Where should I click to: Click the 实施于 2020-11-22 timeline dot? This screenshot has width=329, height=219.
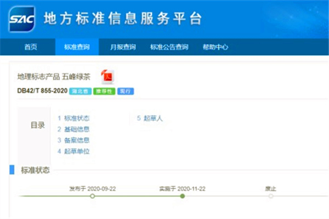[x=182, y=195]
